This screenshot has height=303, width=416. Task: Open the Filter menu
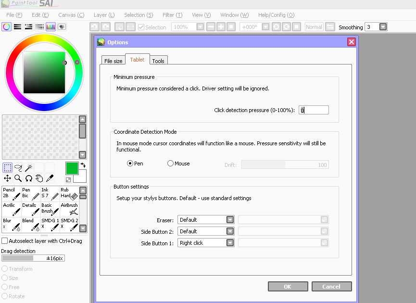173,15
